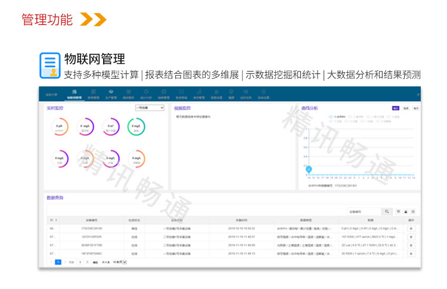Screen dimensions: 447x289
Task: Open the device selector dropdown in 实时监控
Action: (x=149, y=108)
